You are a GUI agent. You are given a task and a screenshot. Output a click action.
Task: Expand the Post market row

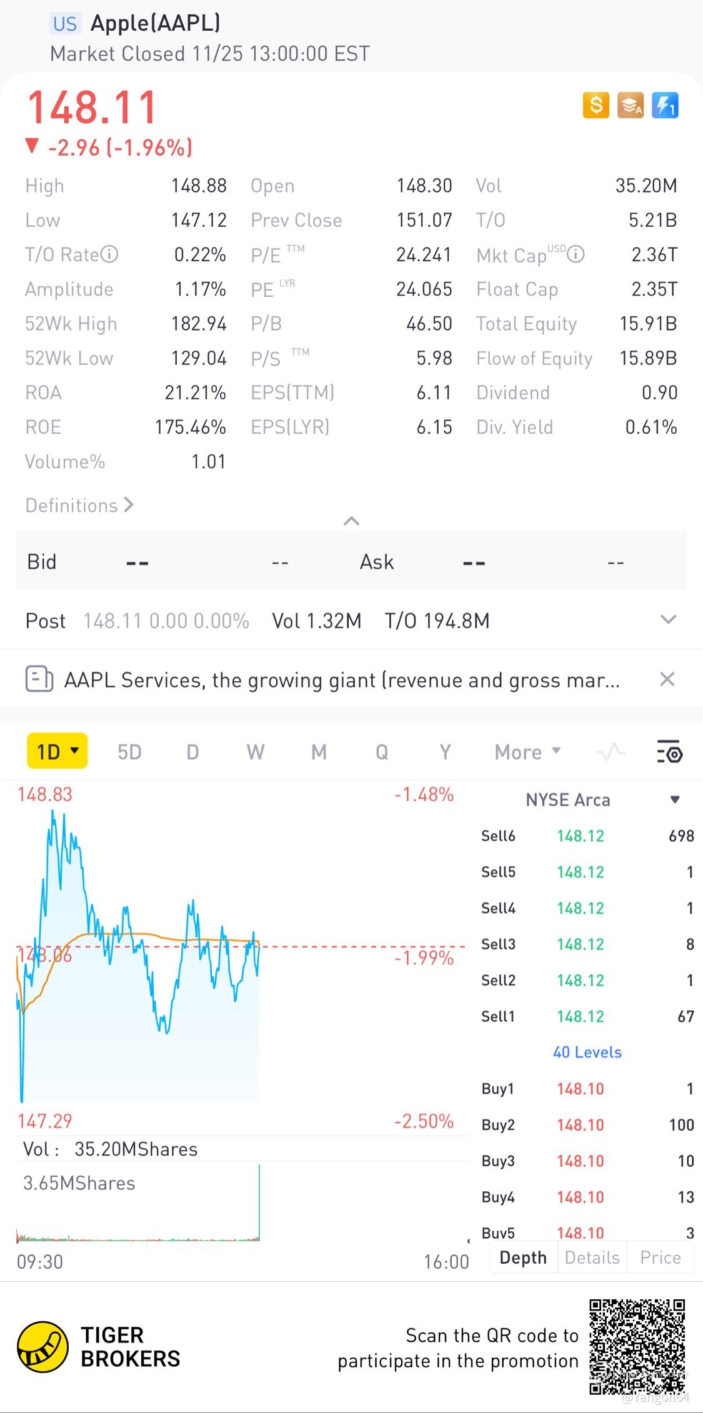668,620
